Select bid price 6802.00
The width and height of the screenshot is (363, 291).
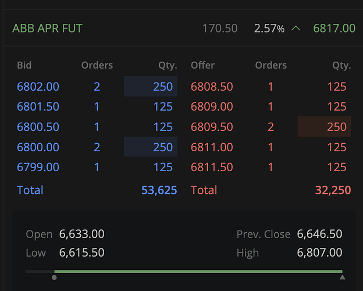point(38,87)
